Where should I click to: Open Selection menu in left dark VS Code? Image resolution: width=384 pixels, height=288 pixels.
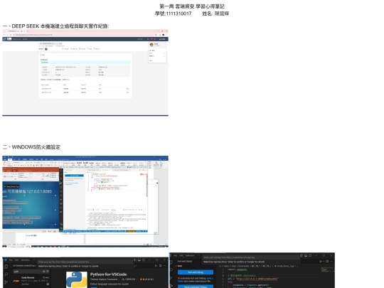(x=25, y=260)
